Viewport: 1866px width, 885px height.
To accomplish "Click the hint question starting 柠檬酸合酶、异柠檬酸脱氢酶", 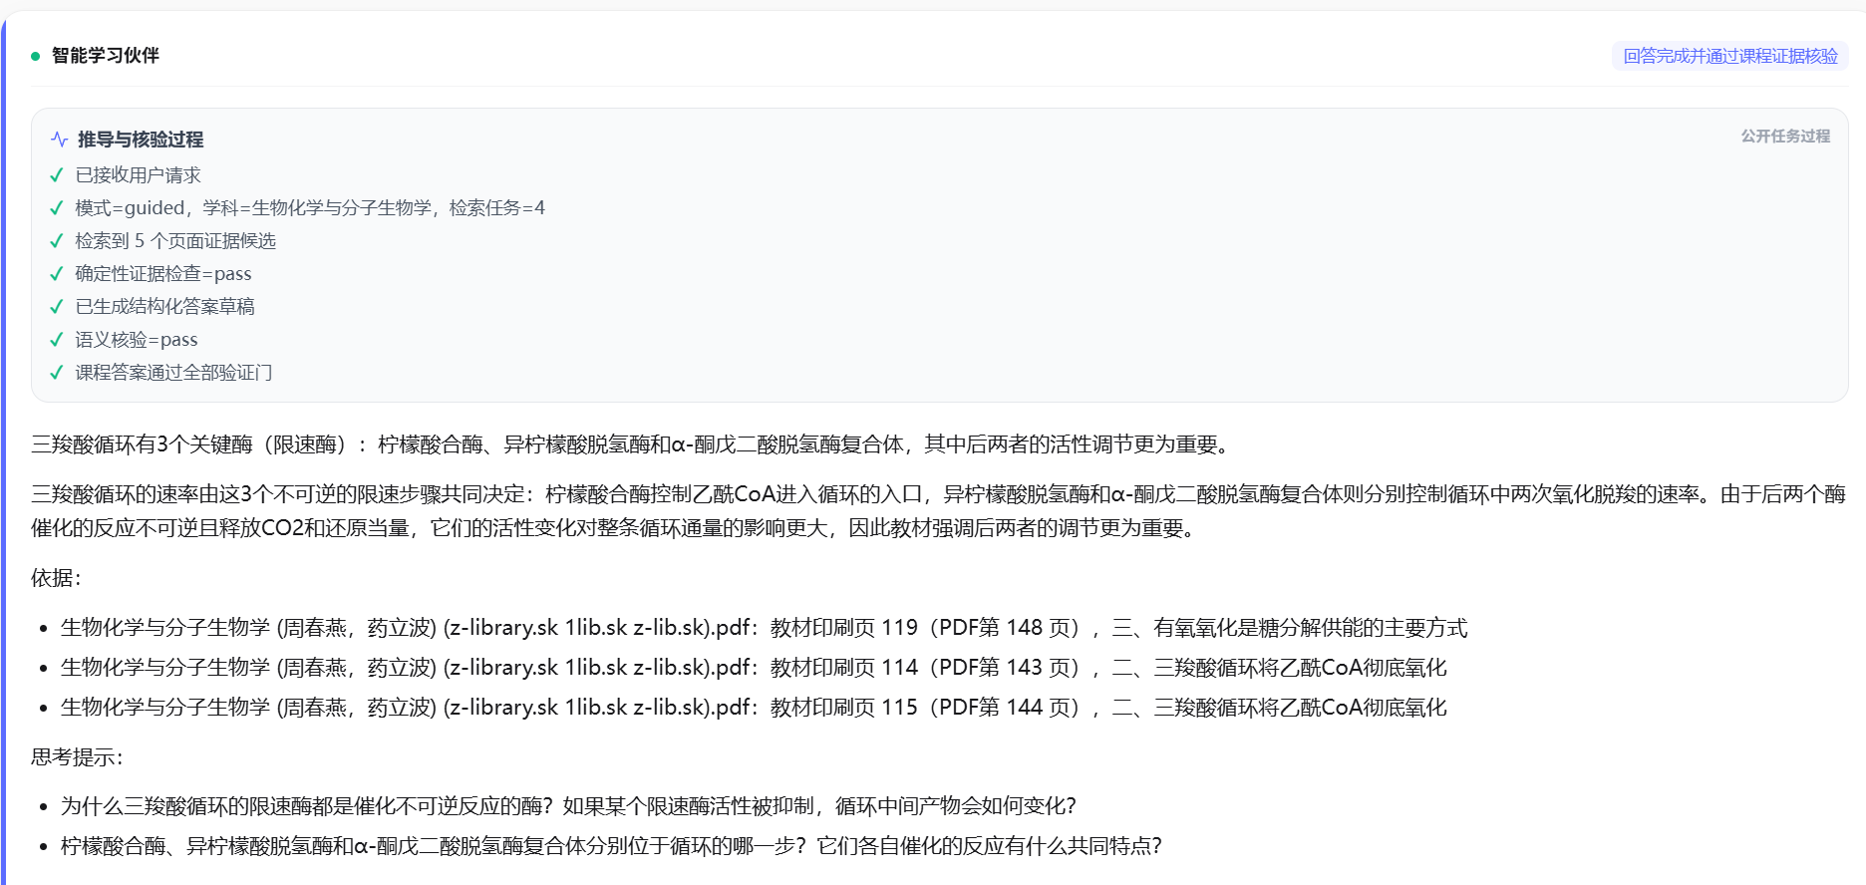I will click(611, 846).
